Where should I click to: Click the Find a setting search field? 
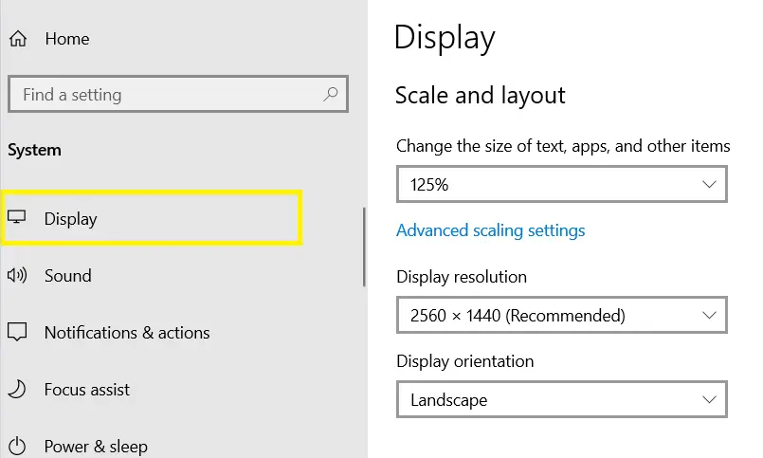178,94
